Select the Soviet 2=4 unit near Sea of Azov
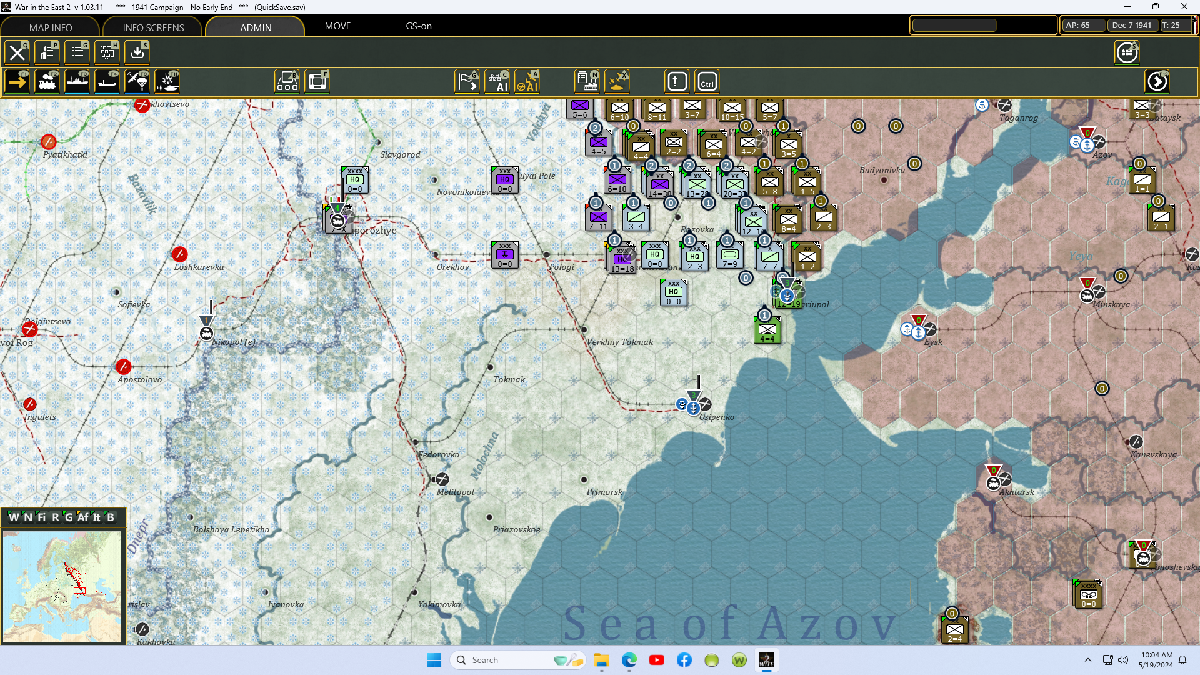Screen dimensions: 1200x675 click(x=954, y=631)
